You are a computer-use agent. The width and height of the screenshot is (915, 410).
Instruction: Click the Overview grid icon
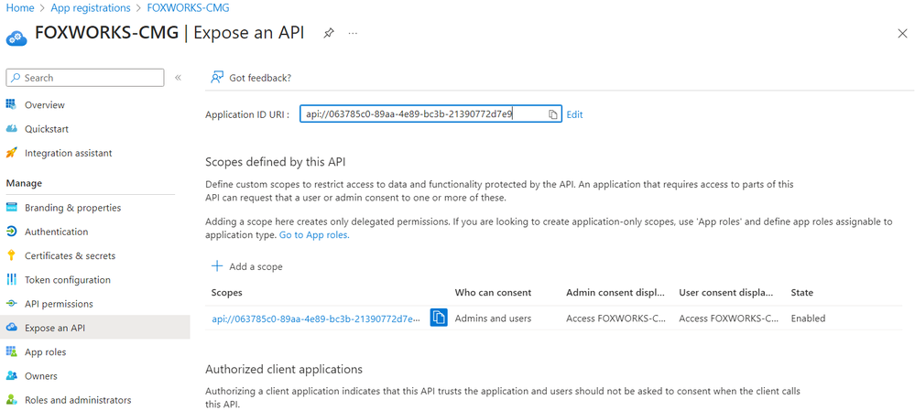[11, 104]
